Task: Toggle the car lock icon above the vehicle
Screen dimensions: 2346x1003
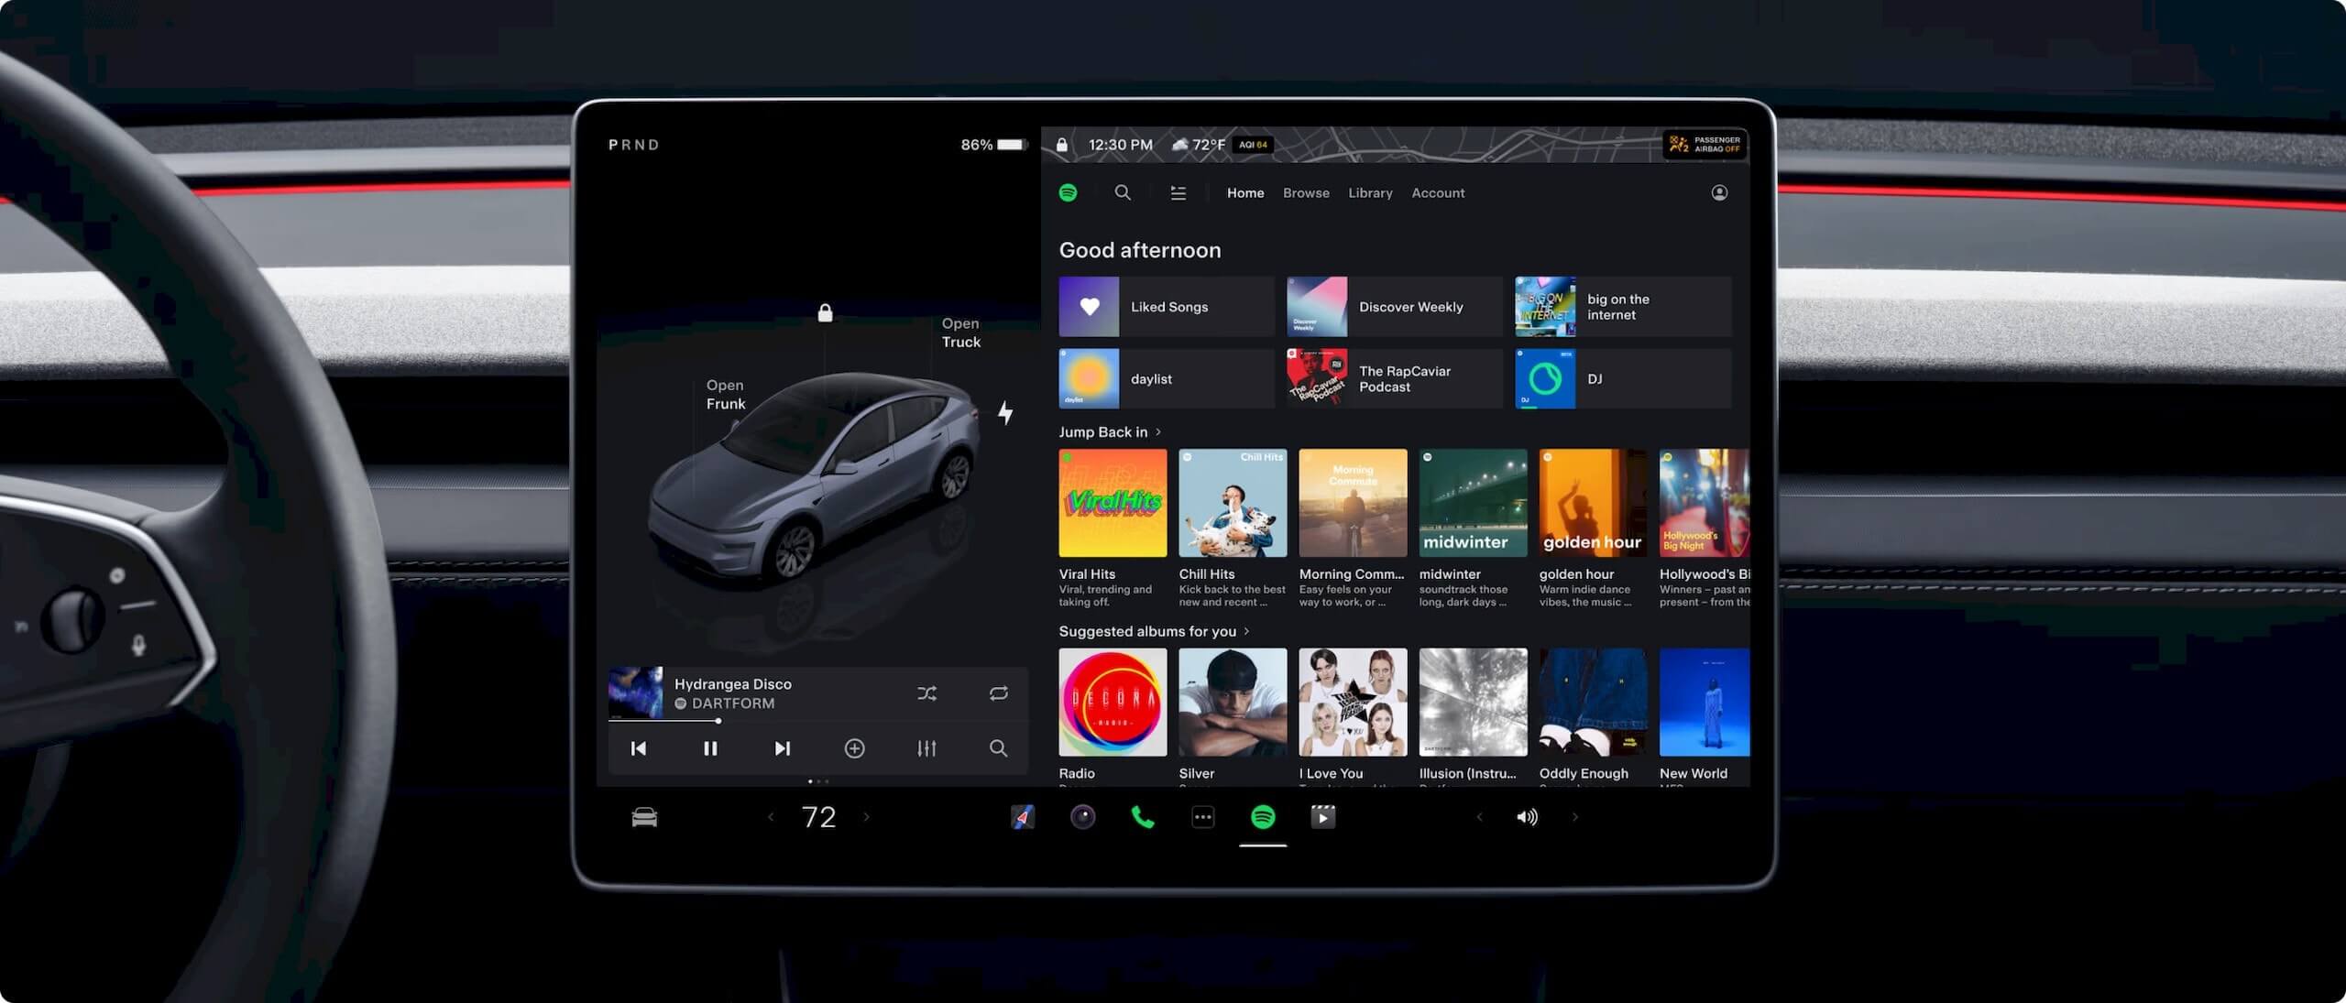Action: point(825,313)
